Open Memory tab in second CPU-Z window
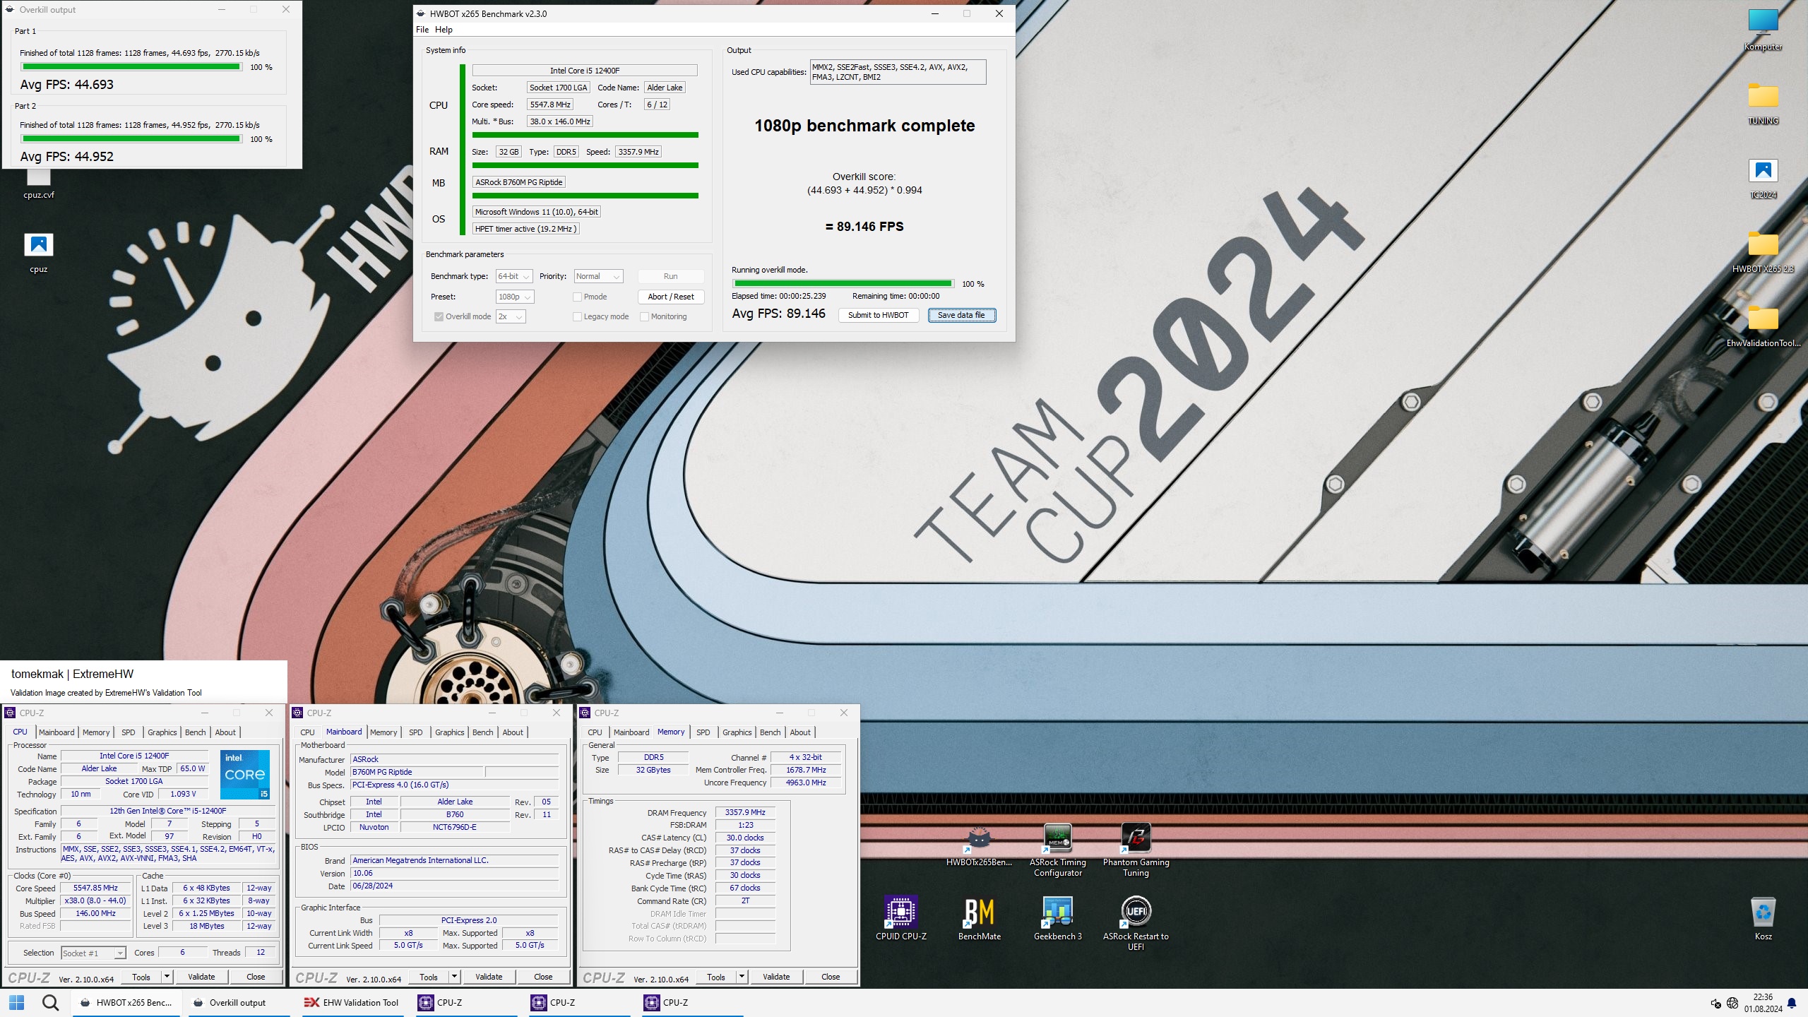The height and width of the screenshot is (1017, 1808). tap(383, 732)
